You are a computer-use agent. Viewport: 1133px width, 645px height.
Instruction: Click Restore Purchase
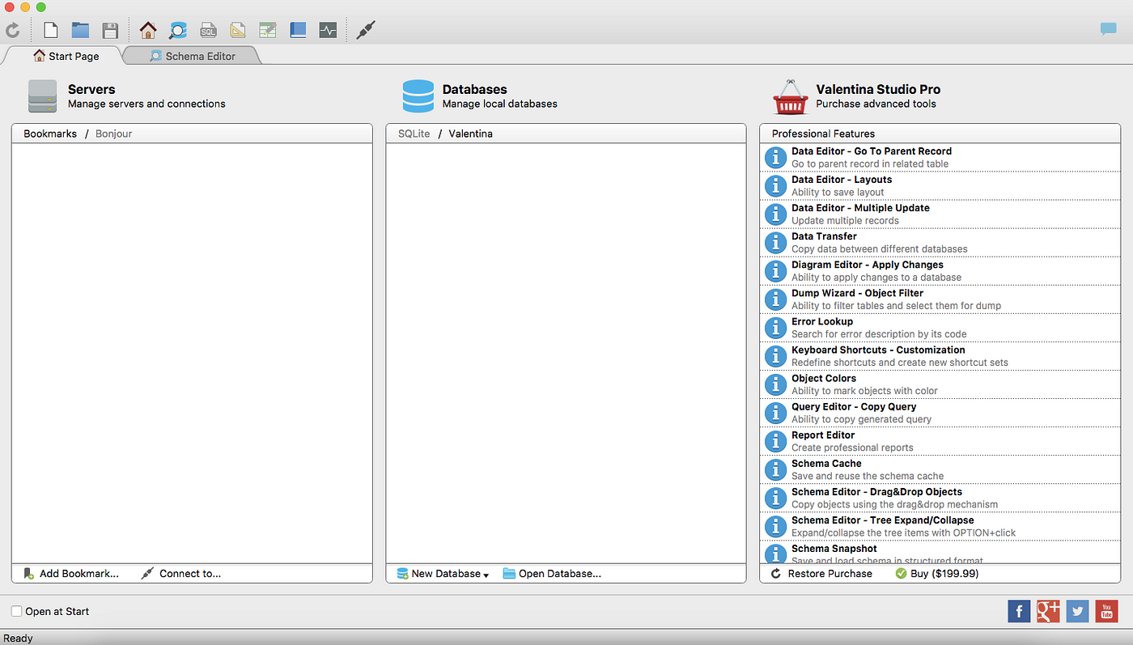[821, 574]
